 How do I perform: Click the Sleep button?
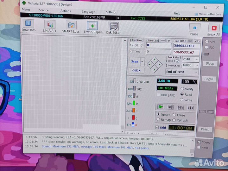click(x=210, y=64)
